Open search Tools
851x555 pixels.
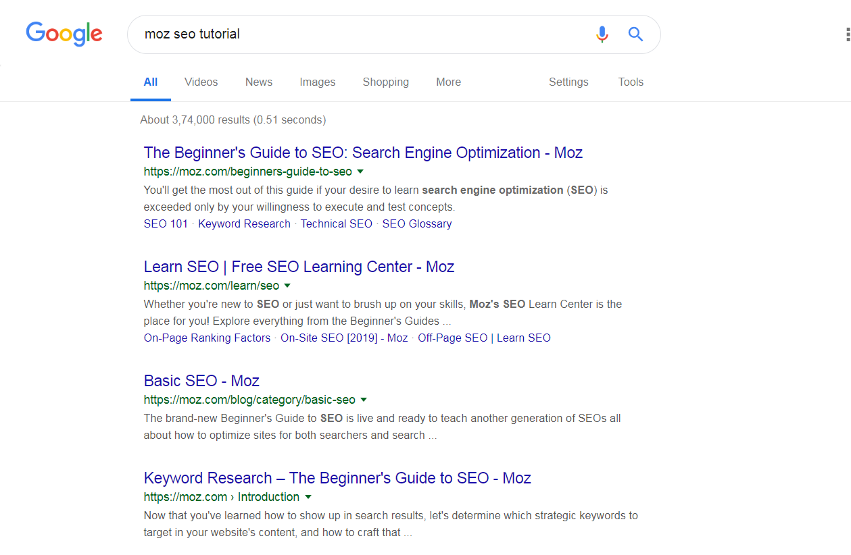click(631, 82)
